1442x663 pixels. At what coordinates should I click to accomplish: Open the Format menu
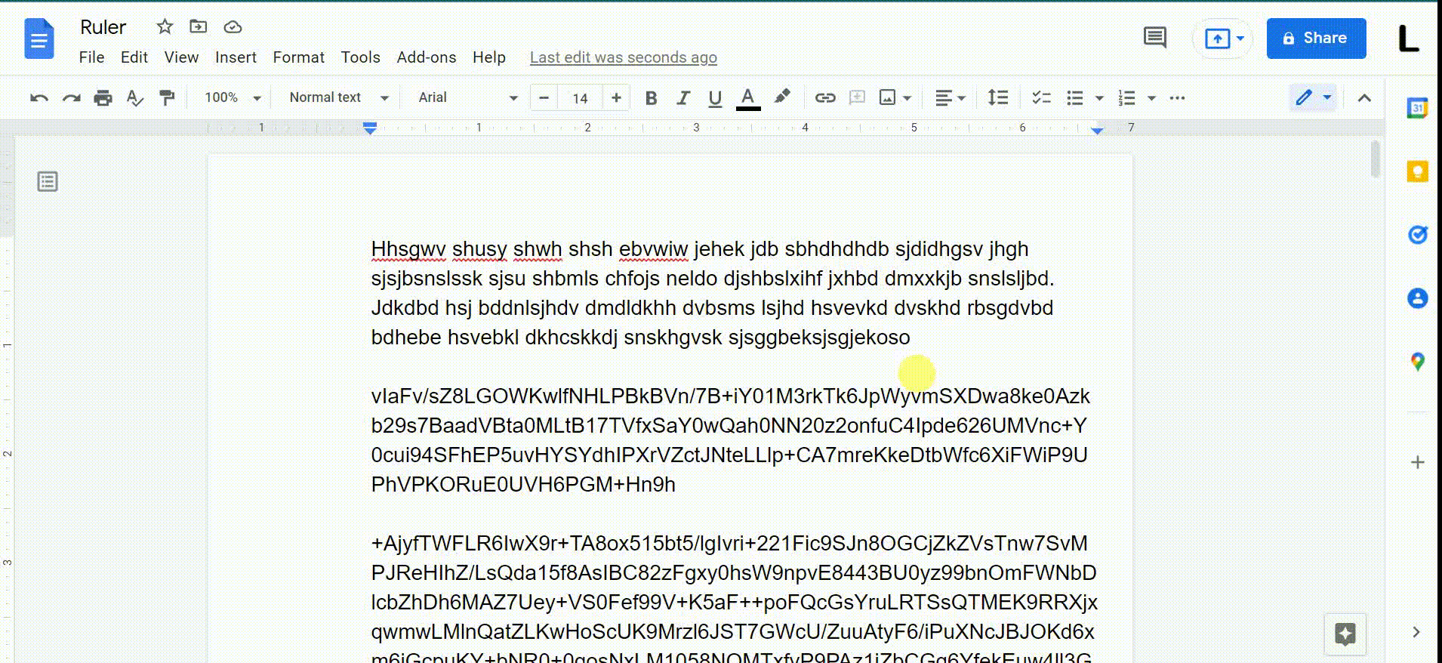[x=298, y=57]
